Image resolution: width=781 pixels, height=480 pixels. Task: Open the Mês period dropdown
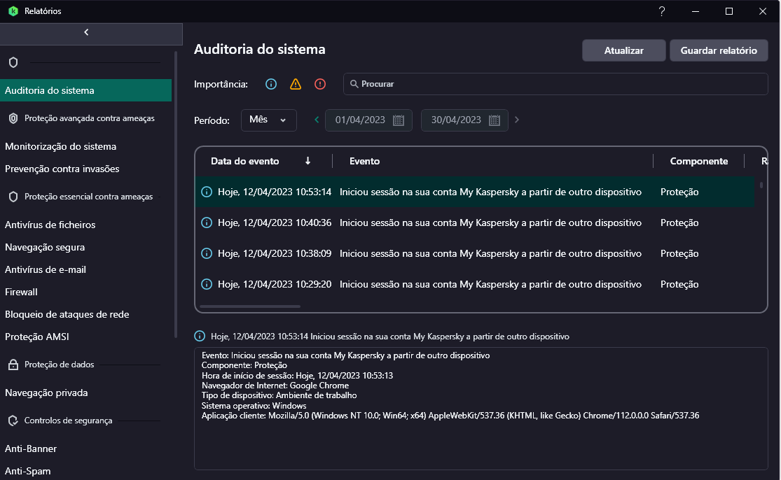coord(268,120)
